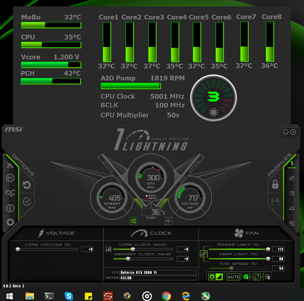Open the MSI Afterburner logo link icon

coord(10,165)
